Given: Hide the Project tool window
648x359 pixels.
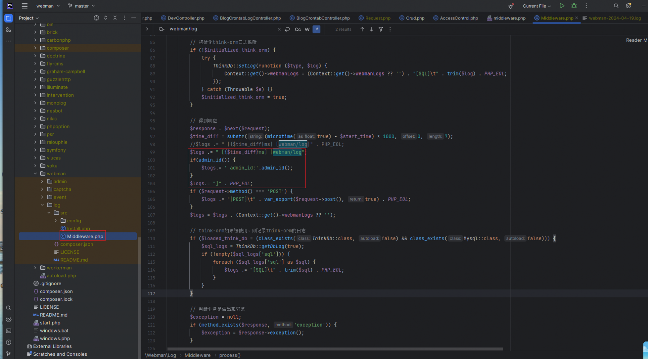Looking at the screenshot, I should [134, 18].
